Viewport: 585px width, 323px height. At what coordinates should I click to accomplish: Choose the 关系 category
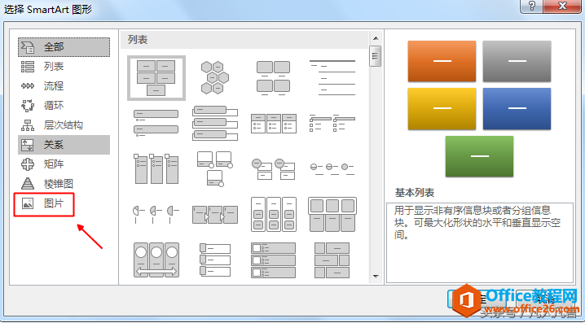coord(64,145)
